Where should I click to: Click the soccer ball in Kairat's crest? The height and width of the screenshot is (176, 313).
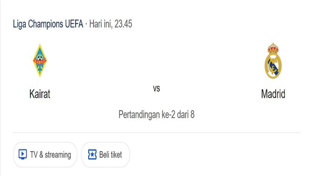[40, 59]
